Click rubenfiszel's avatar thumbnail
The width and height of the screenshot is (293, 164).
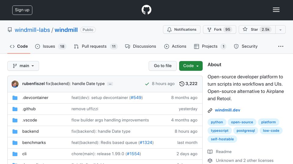[x=15, y=84]
